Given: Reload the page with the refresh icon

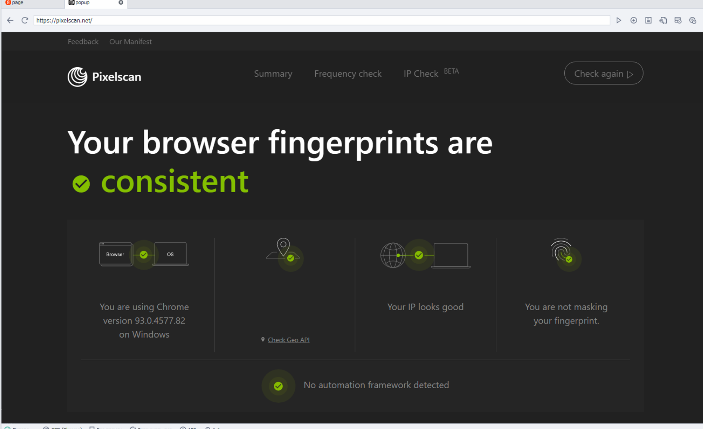Looking at the screenshot, I should pyautogui.click(x=25, y=20).
